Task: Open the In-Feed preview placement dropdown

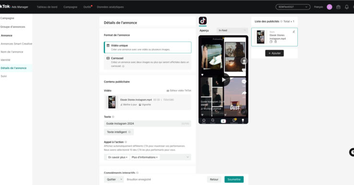Action: click(x=232, y=31)
